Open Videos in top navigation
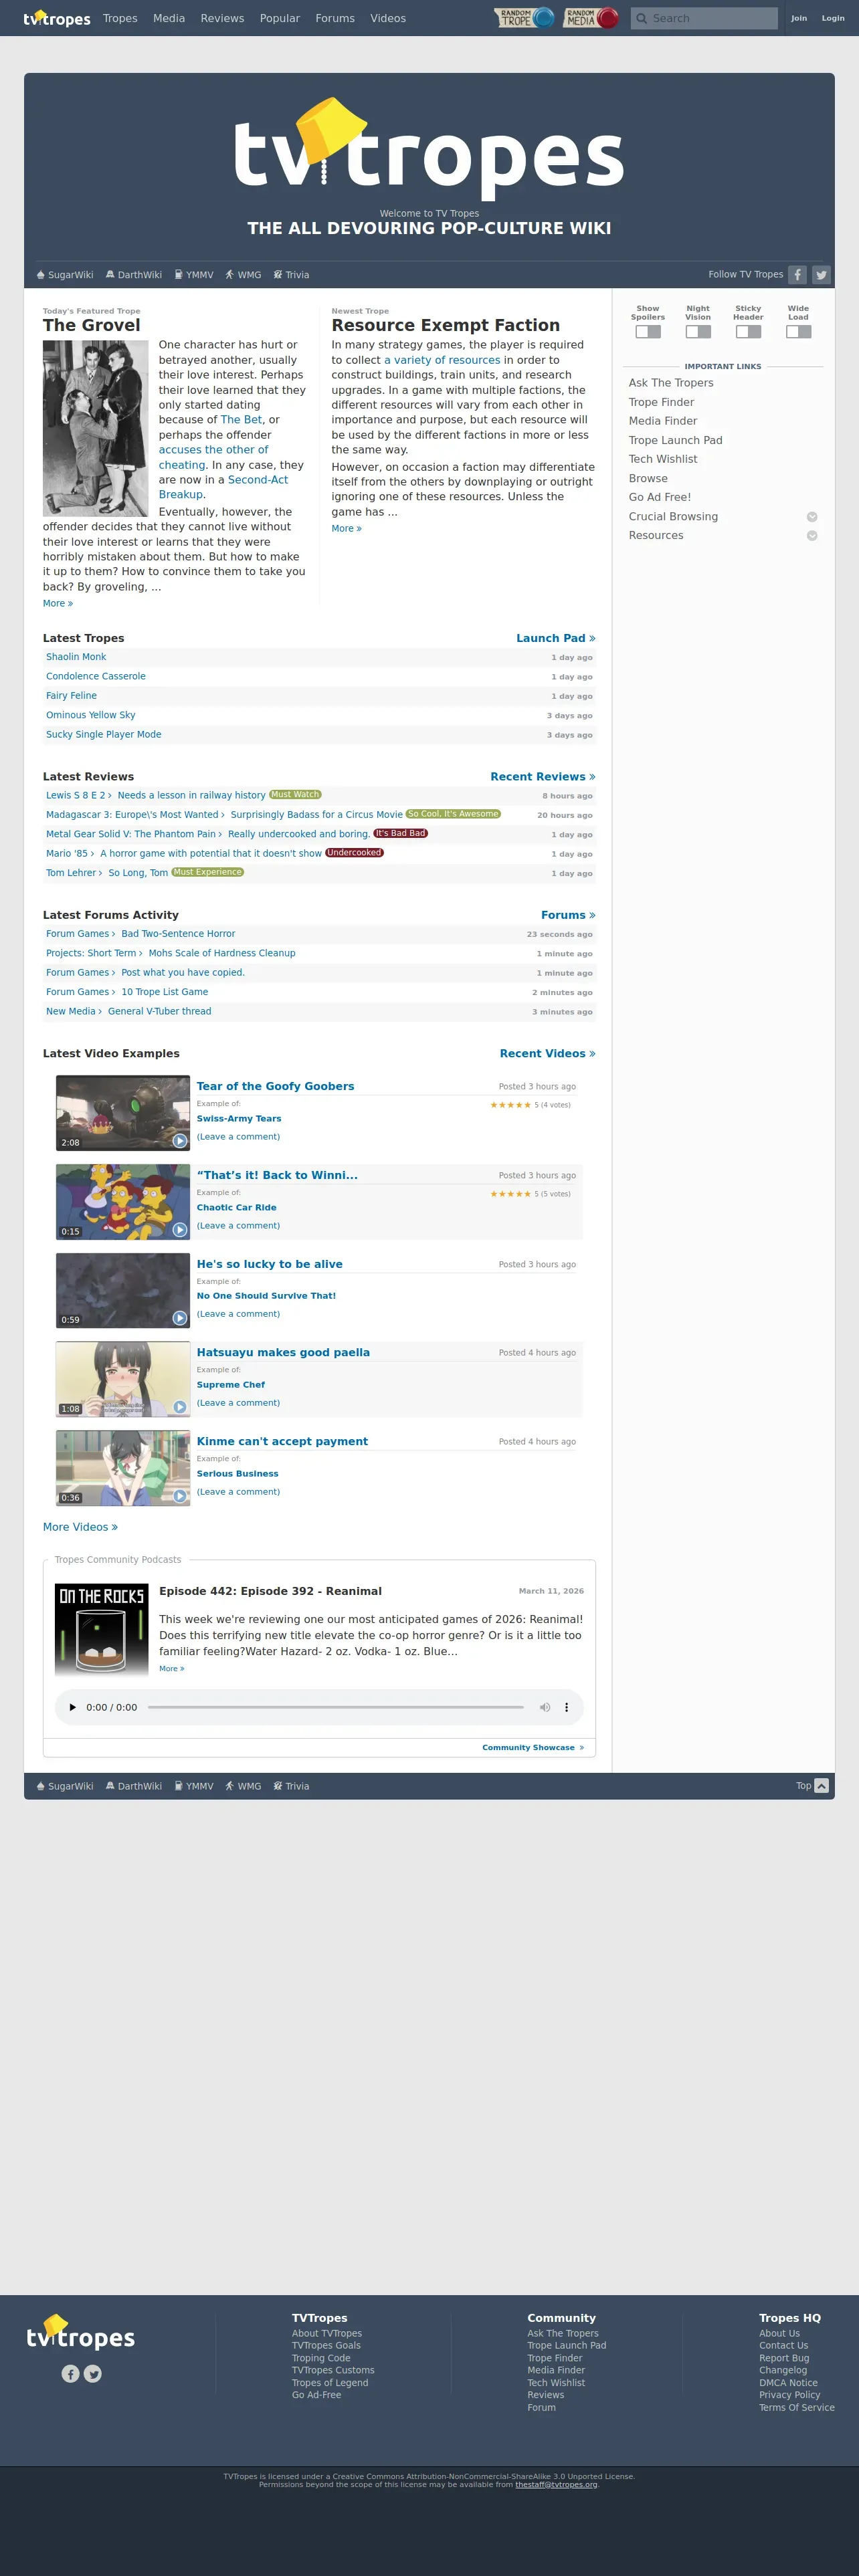 click(388, 18)
